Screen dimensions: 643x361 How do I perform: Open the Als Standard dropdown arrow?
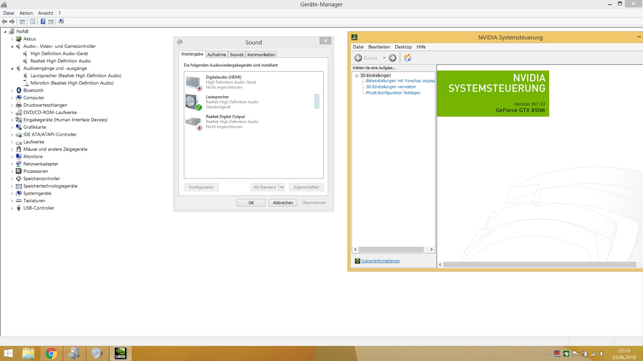282,187
